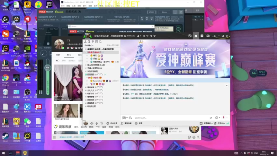This screenshot has height=156, width=277.
Task: Click the headset icon above channel tree
Action: click(89, 42)
